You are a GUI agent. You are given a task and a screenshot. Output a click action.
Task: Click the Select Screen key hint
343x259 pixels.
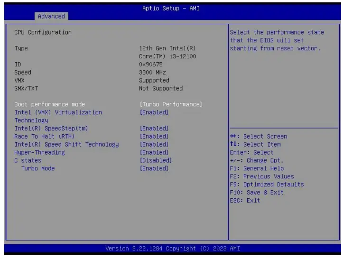[259, 137]
